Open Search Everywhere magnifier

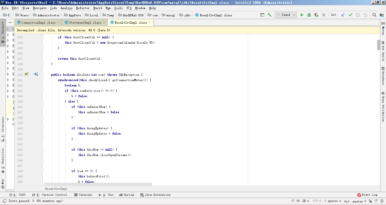tap(374, 15)
